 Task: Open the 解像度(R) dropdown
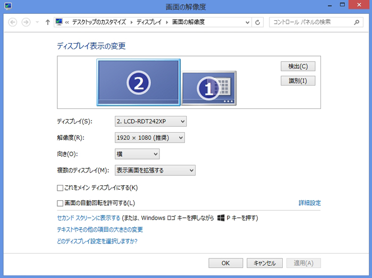150,138
